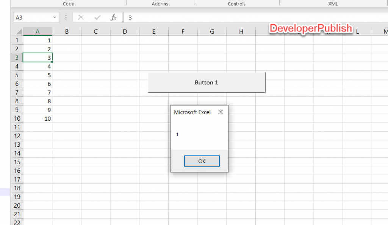Click cell A1 containing 1
The height and width of the screenshot is (225, 388).
(x=38, y=40)
